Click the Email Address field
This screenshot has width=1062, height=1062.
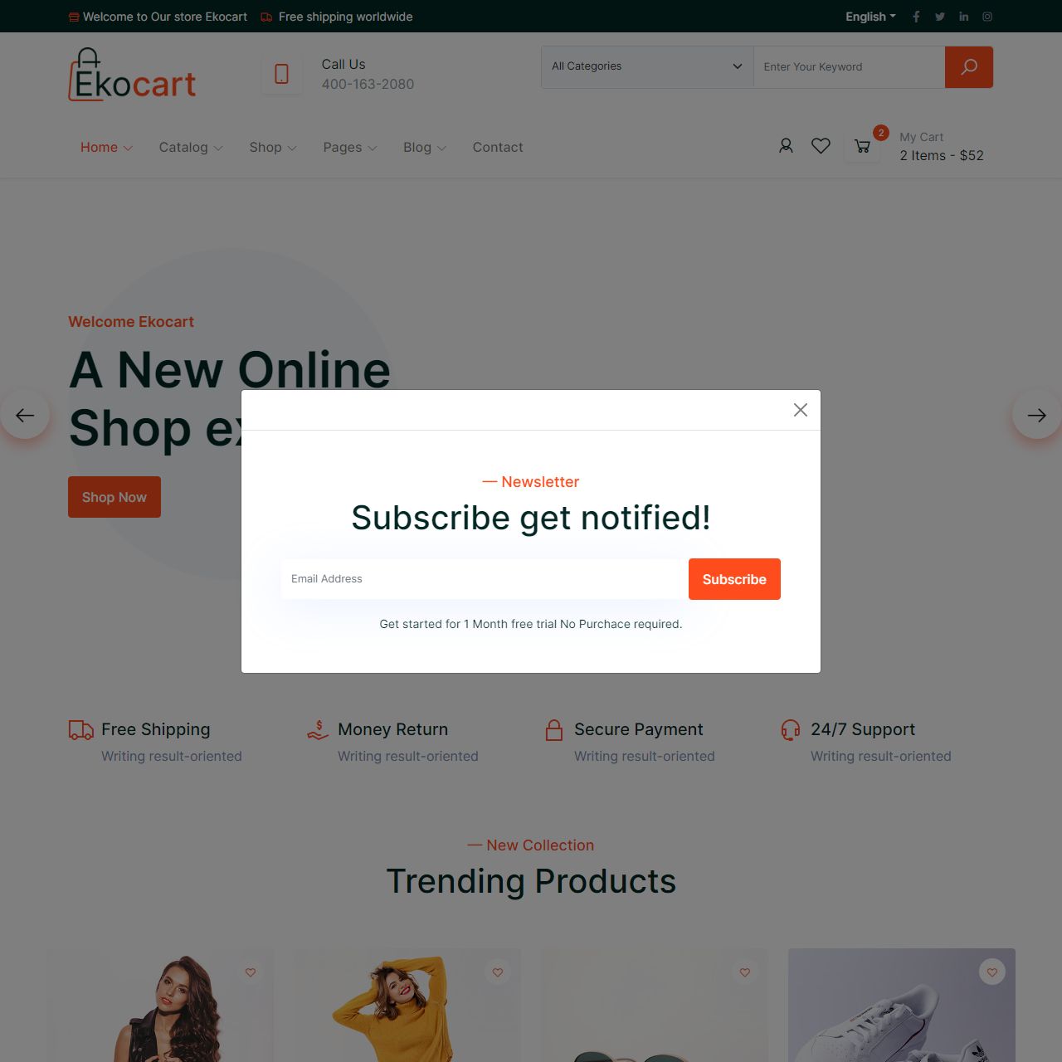coord(485,579)
